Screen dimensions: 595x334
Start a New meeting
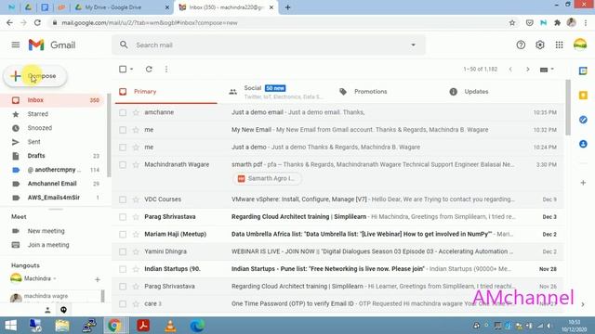(46, 231)
